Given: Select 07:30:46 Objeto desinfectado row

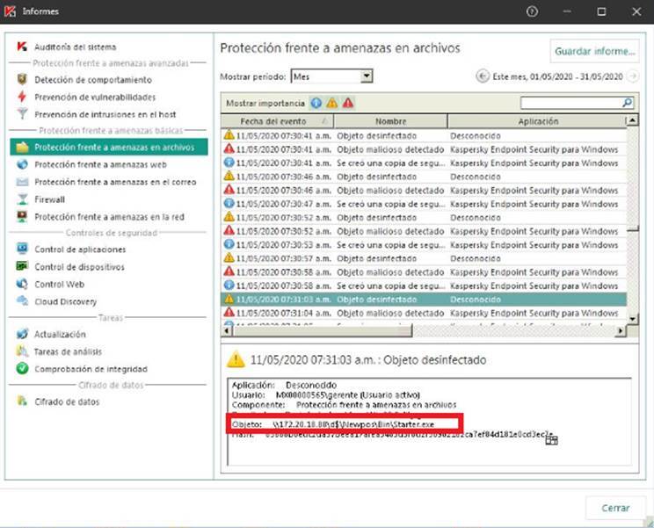Looking at the screenshot, I should [x=424, y=177].
